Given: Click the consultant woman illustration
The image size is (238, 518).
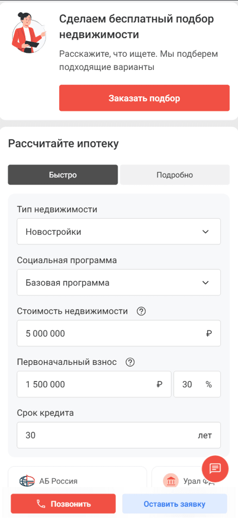Looking at the screenshot, I should [29, 33].
